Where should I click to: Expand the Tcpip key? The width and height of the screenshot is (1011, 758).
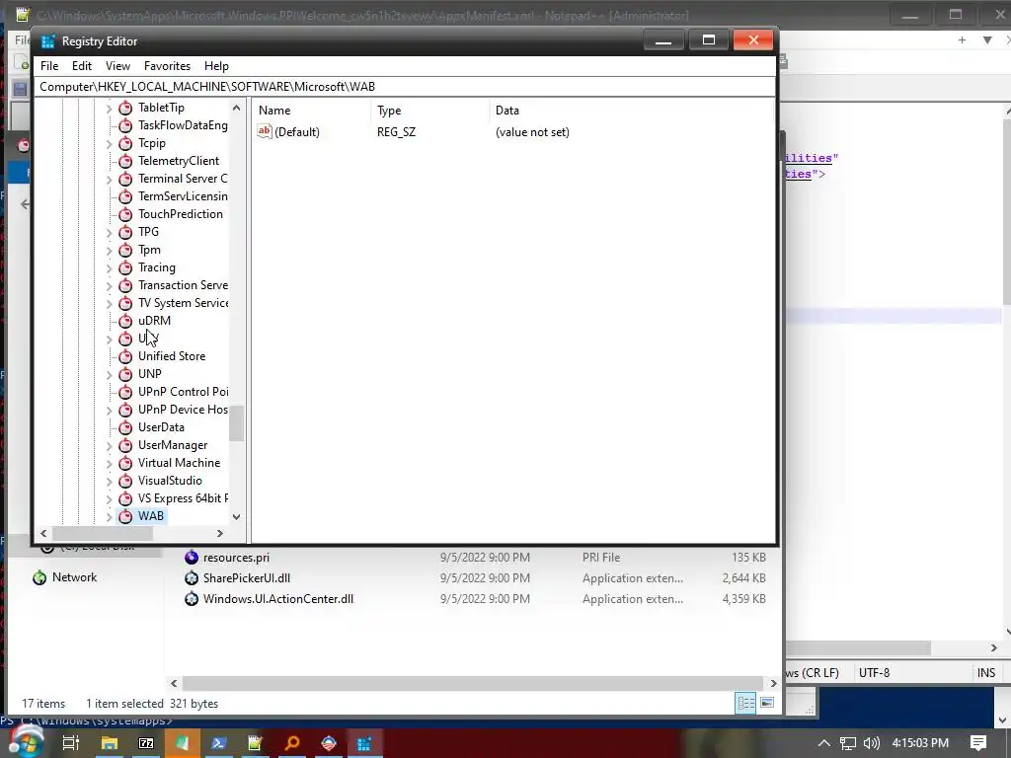point(109,144)
